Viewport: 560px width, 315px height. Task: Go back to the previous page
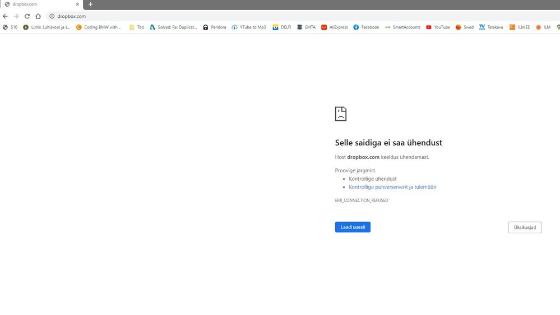point(5,16)
